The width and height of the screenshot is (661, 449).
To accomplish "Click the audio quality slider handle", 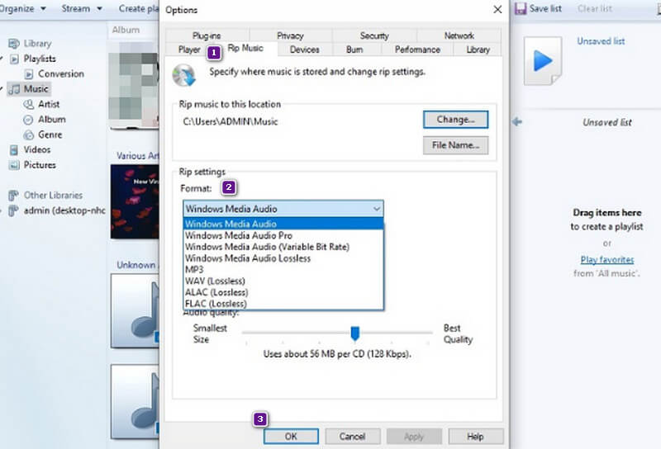I will point(355,333).
